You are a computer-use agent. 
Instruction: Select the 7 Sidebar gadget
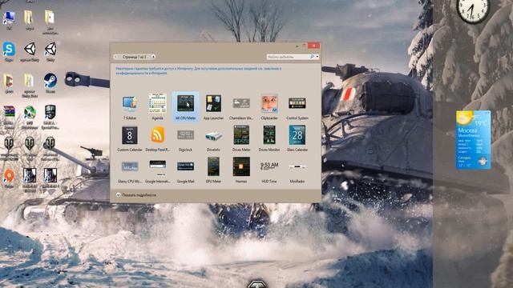point(130,107)
